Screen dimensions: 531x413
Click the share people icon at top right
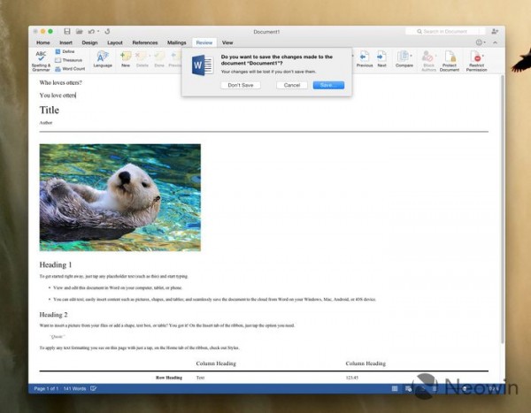click(495, 32)
